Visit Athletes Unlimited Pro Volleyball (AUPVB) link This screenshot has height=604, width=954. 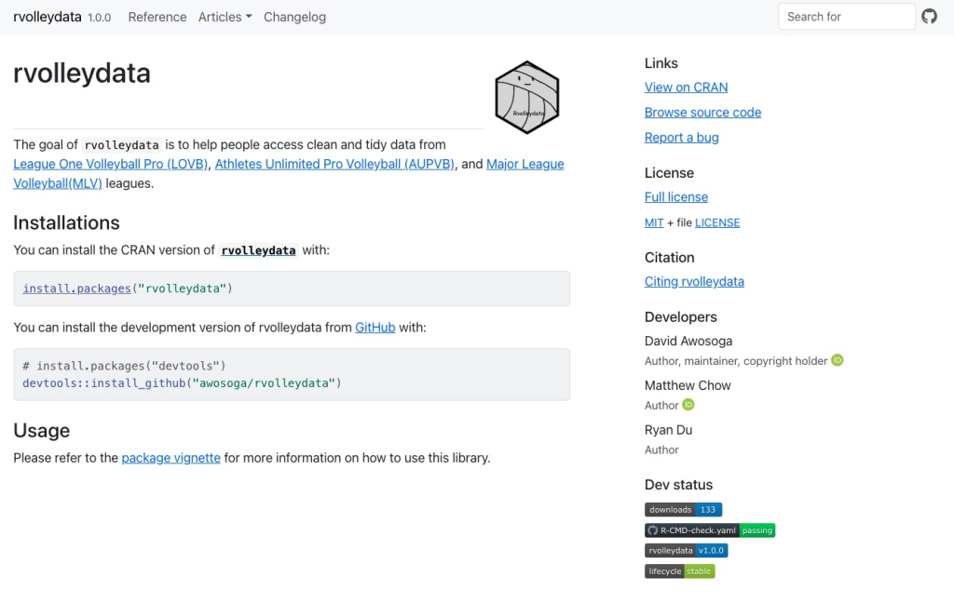[x=334, y=164]
